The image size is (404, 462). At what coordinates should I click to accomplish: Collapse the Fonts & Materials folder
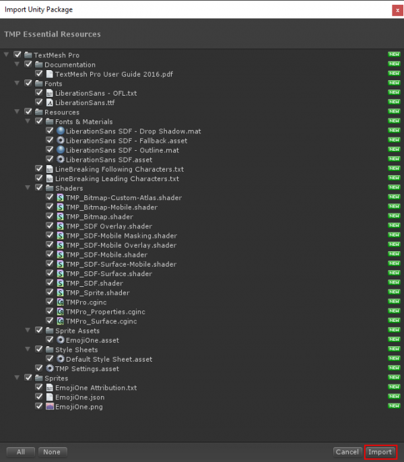click(x=28, y=122)
